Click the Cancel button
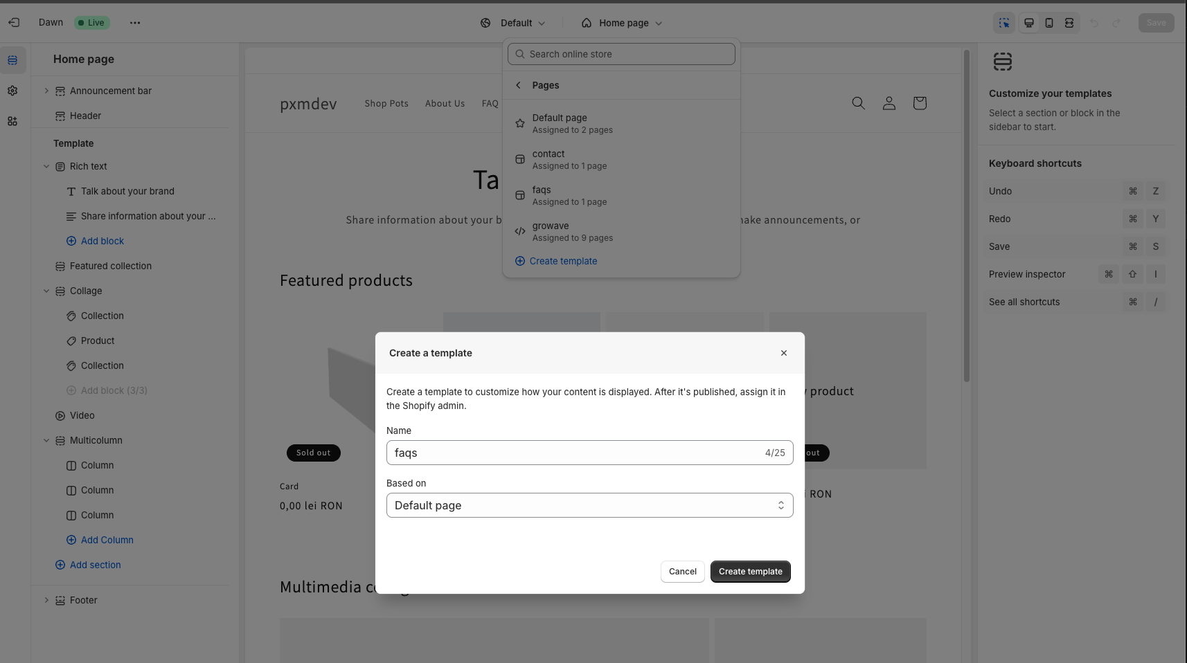This screenshot has width=1187, height=663. point(683,572)
